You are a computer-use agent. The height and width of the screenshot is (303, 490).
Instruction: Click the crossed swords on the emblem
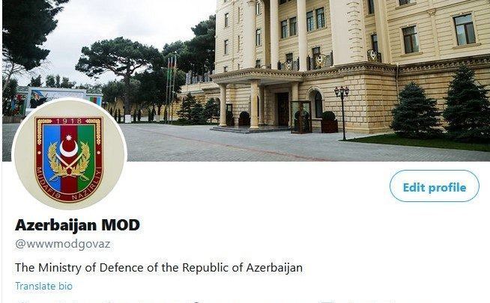[69, 164]
